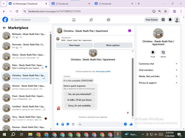The image size is (185, 138).
Task: Open the Chrome profile icon
Action: (x=174, y=11)
